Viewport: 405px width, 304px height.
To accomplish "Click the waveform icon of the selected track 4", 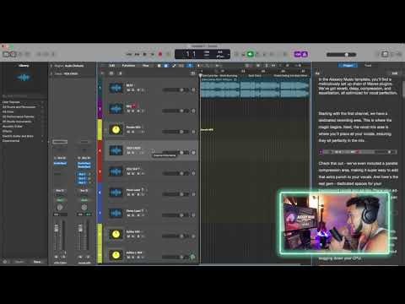I will 116,150.
